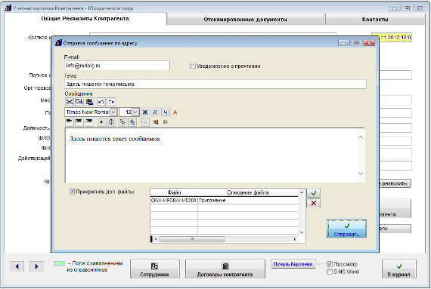Click the Тема subject field
Viewport: 431px width, 289px height.
215,85
